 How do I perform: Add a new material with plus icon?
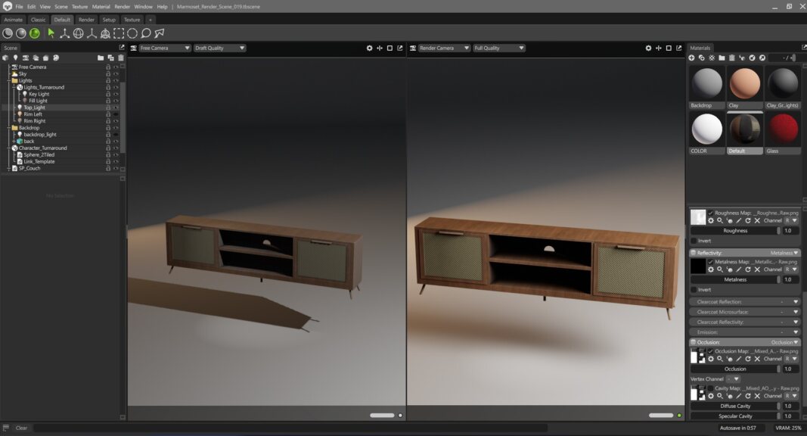pyautogui.click(x=691, y=58)
